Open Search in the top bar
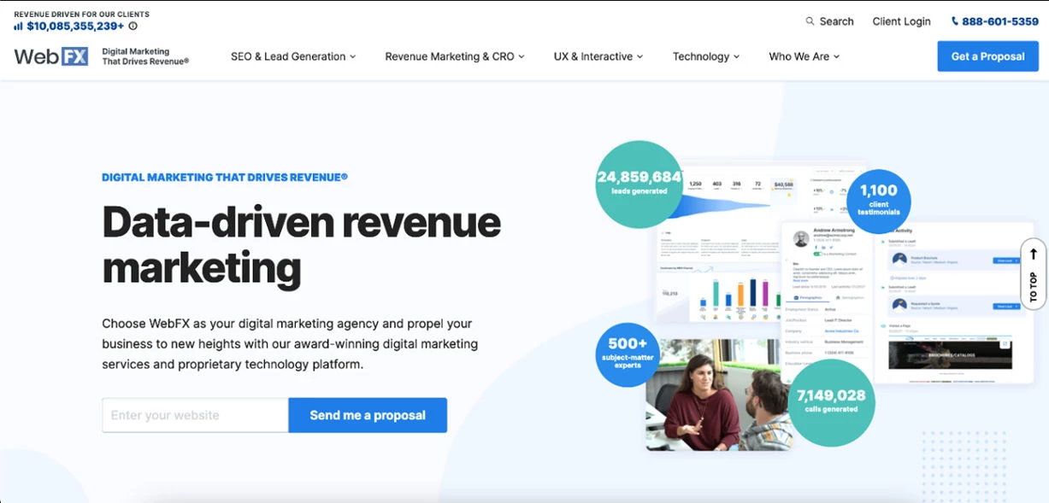The image size is (1049, 503). pyautogui.click(x=829, y=21)
